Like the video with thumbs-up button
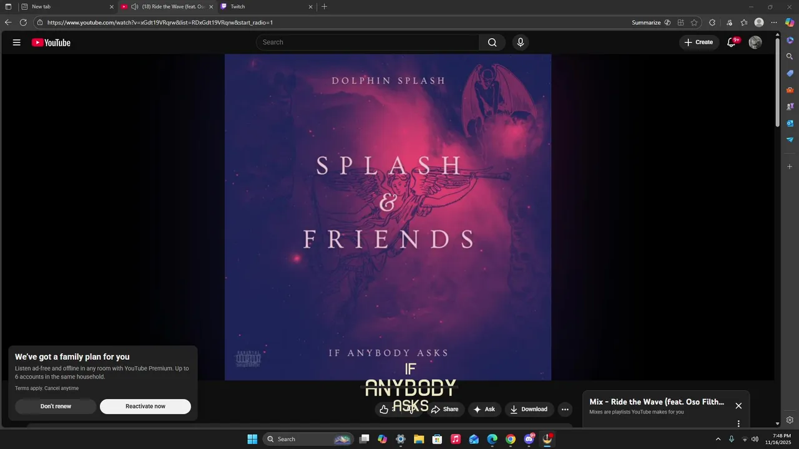 pyautogui.click(x=384, y=410)
